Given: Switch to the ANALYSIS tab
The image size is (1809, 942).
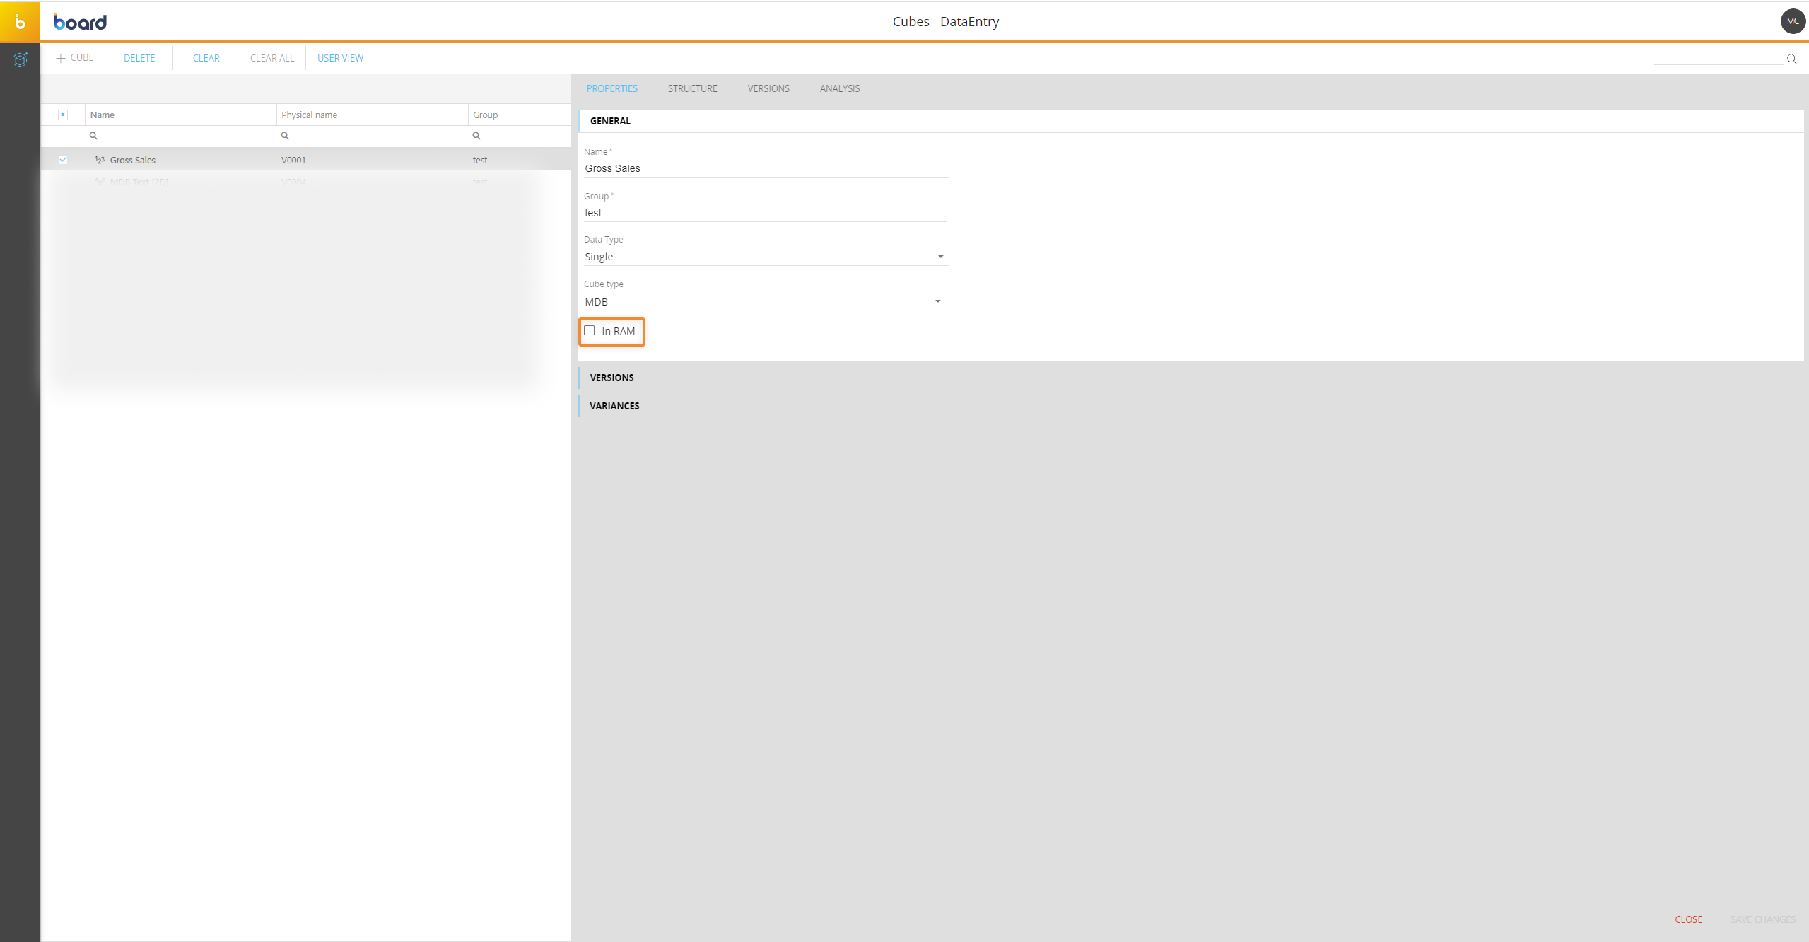Looking at the screenshot, I should coord(840,88).
